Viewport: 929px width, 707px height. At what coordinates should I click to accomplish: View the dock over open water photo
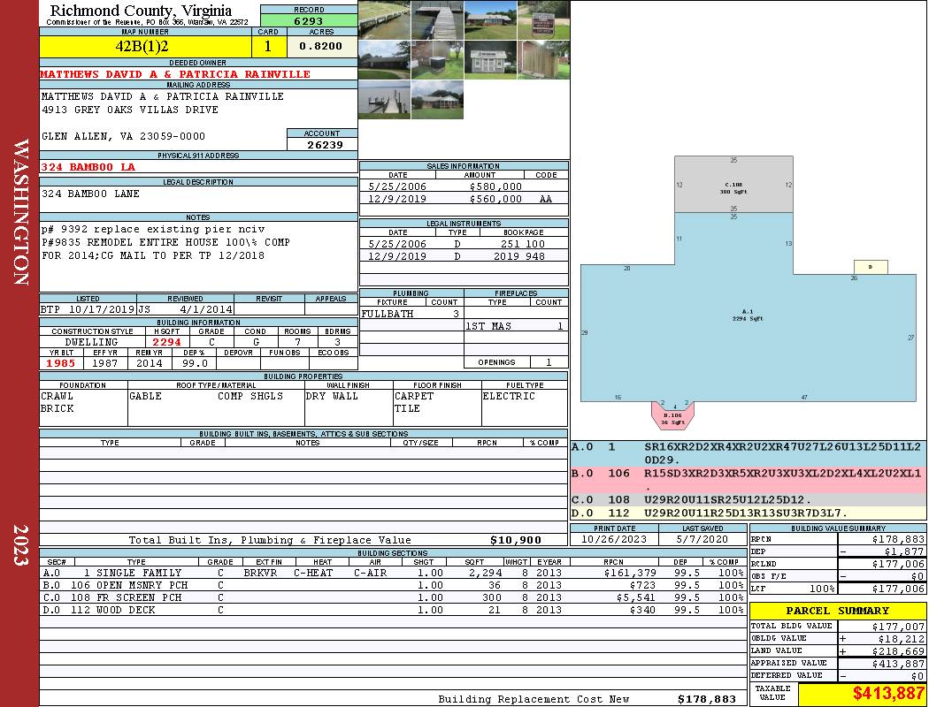pos(384,99)
